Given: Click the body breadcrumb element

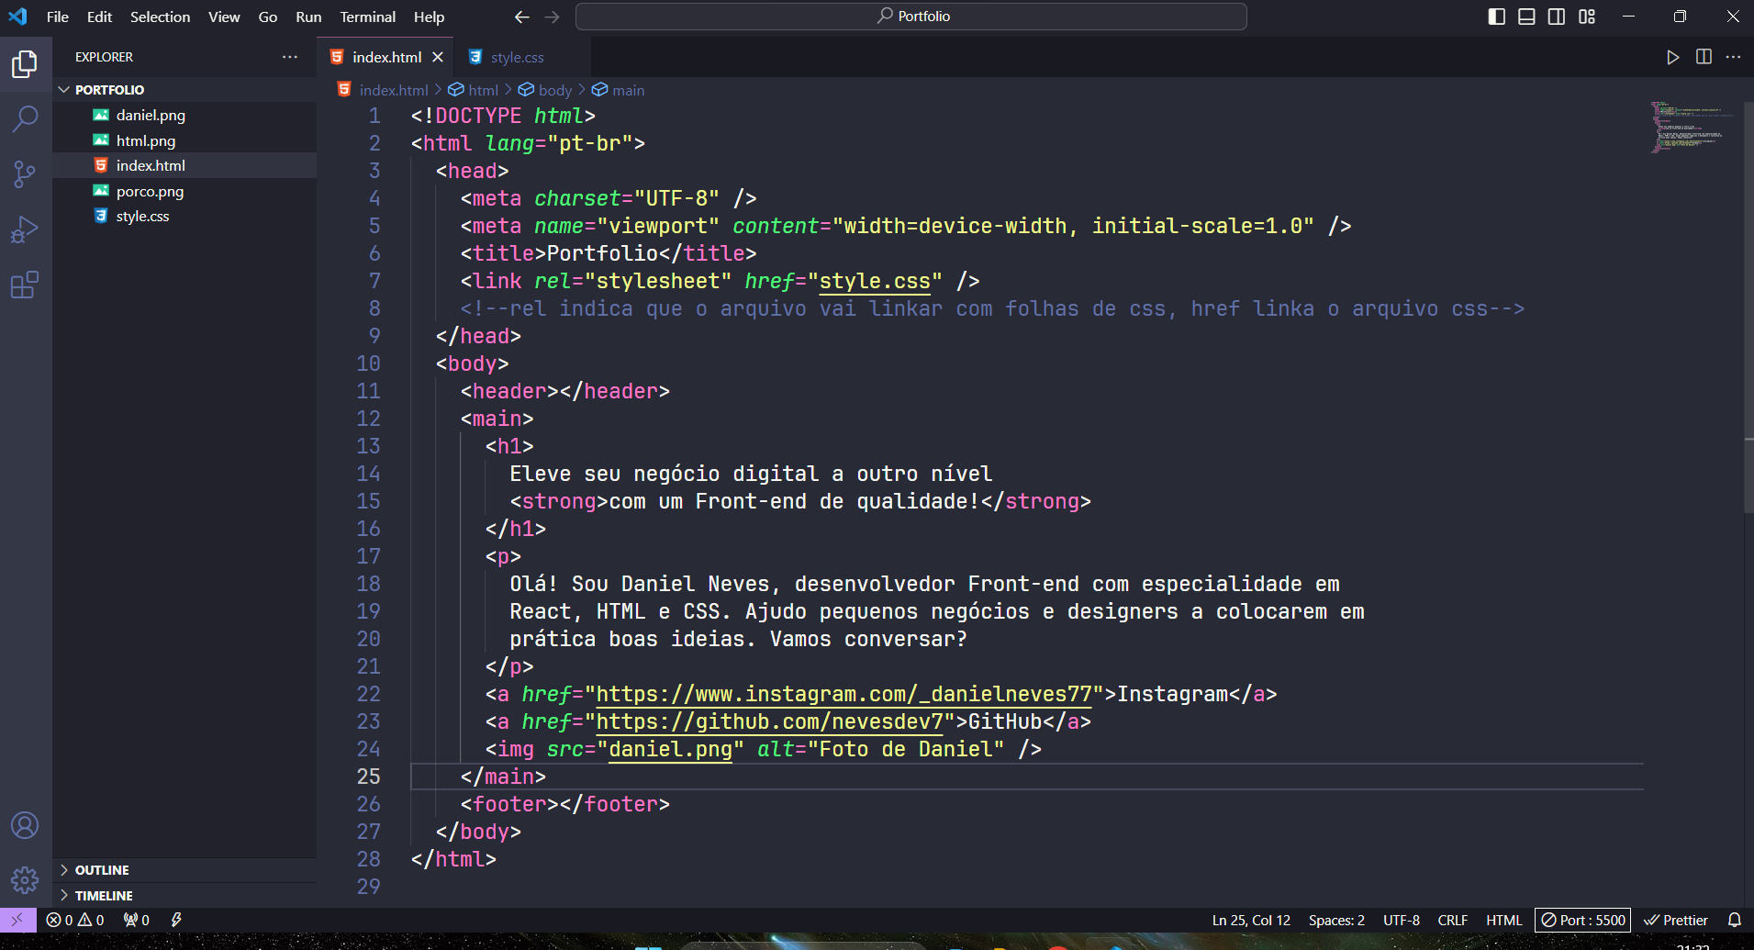Looking at the screenshot, I should [x=545, y=90].
